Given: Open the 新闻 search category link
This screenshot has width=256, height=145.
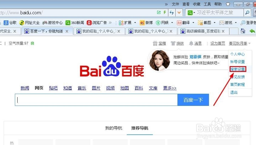Looking at the screenshot, I should pyautogui.click(x=25, y=88).
